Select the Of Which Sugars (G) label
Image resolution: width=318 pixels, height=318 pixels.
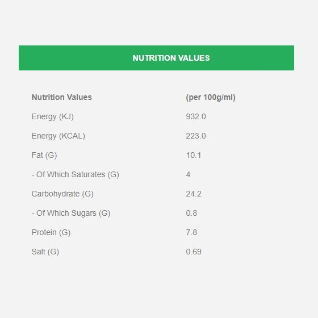point(71,213)
